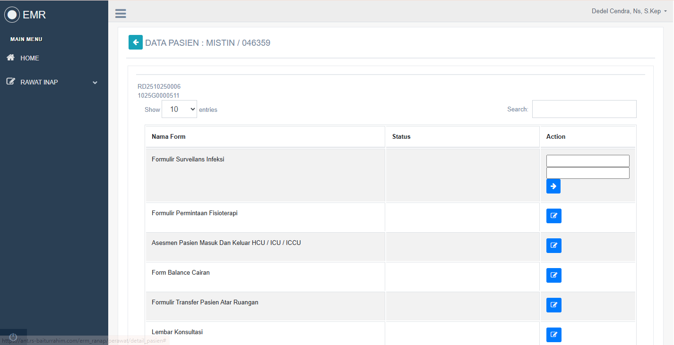
Task: Click the Search input field
Action: point(584,109)
